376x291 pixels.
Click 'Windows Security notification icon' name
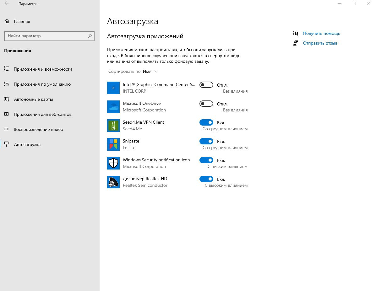(156, 160)
